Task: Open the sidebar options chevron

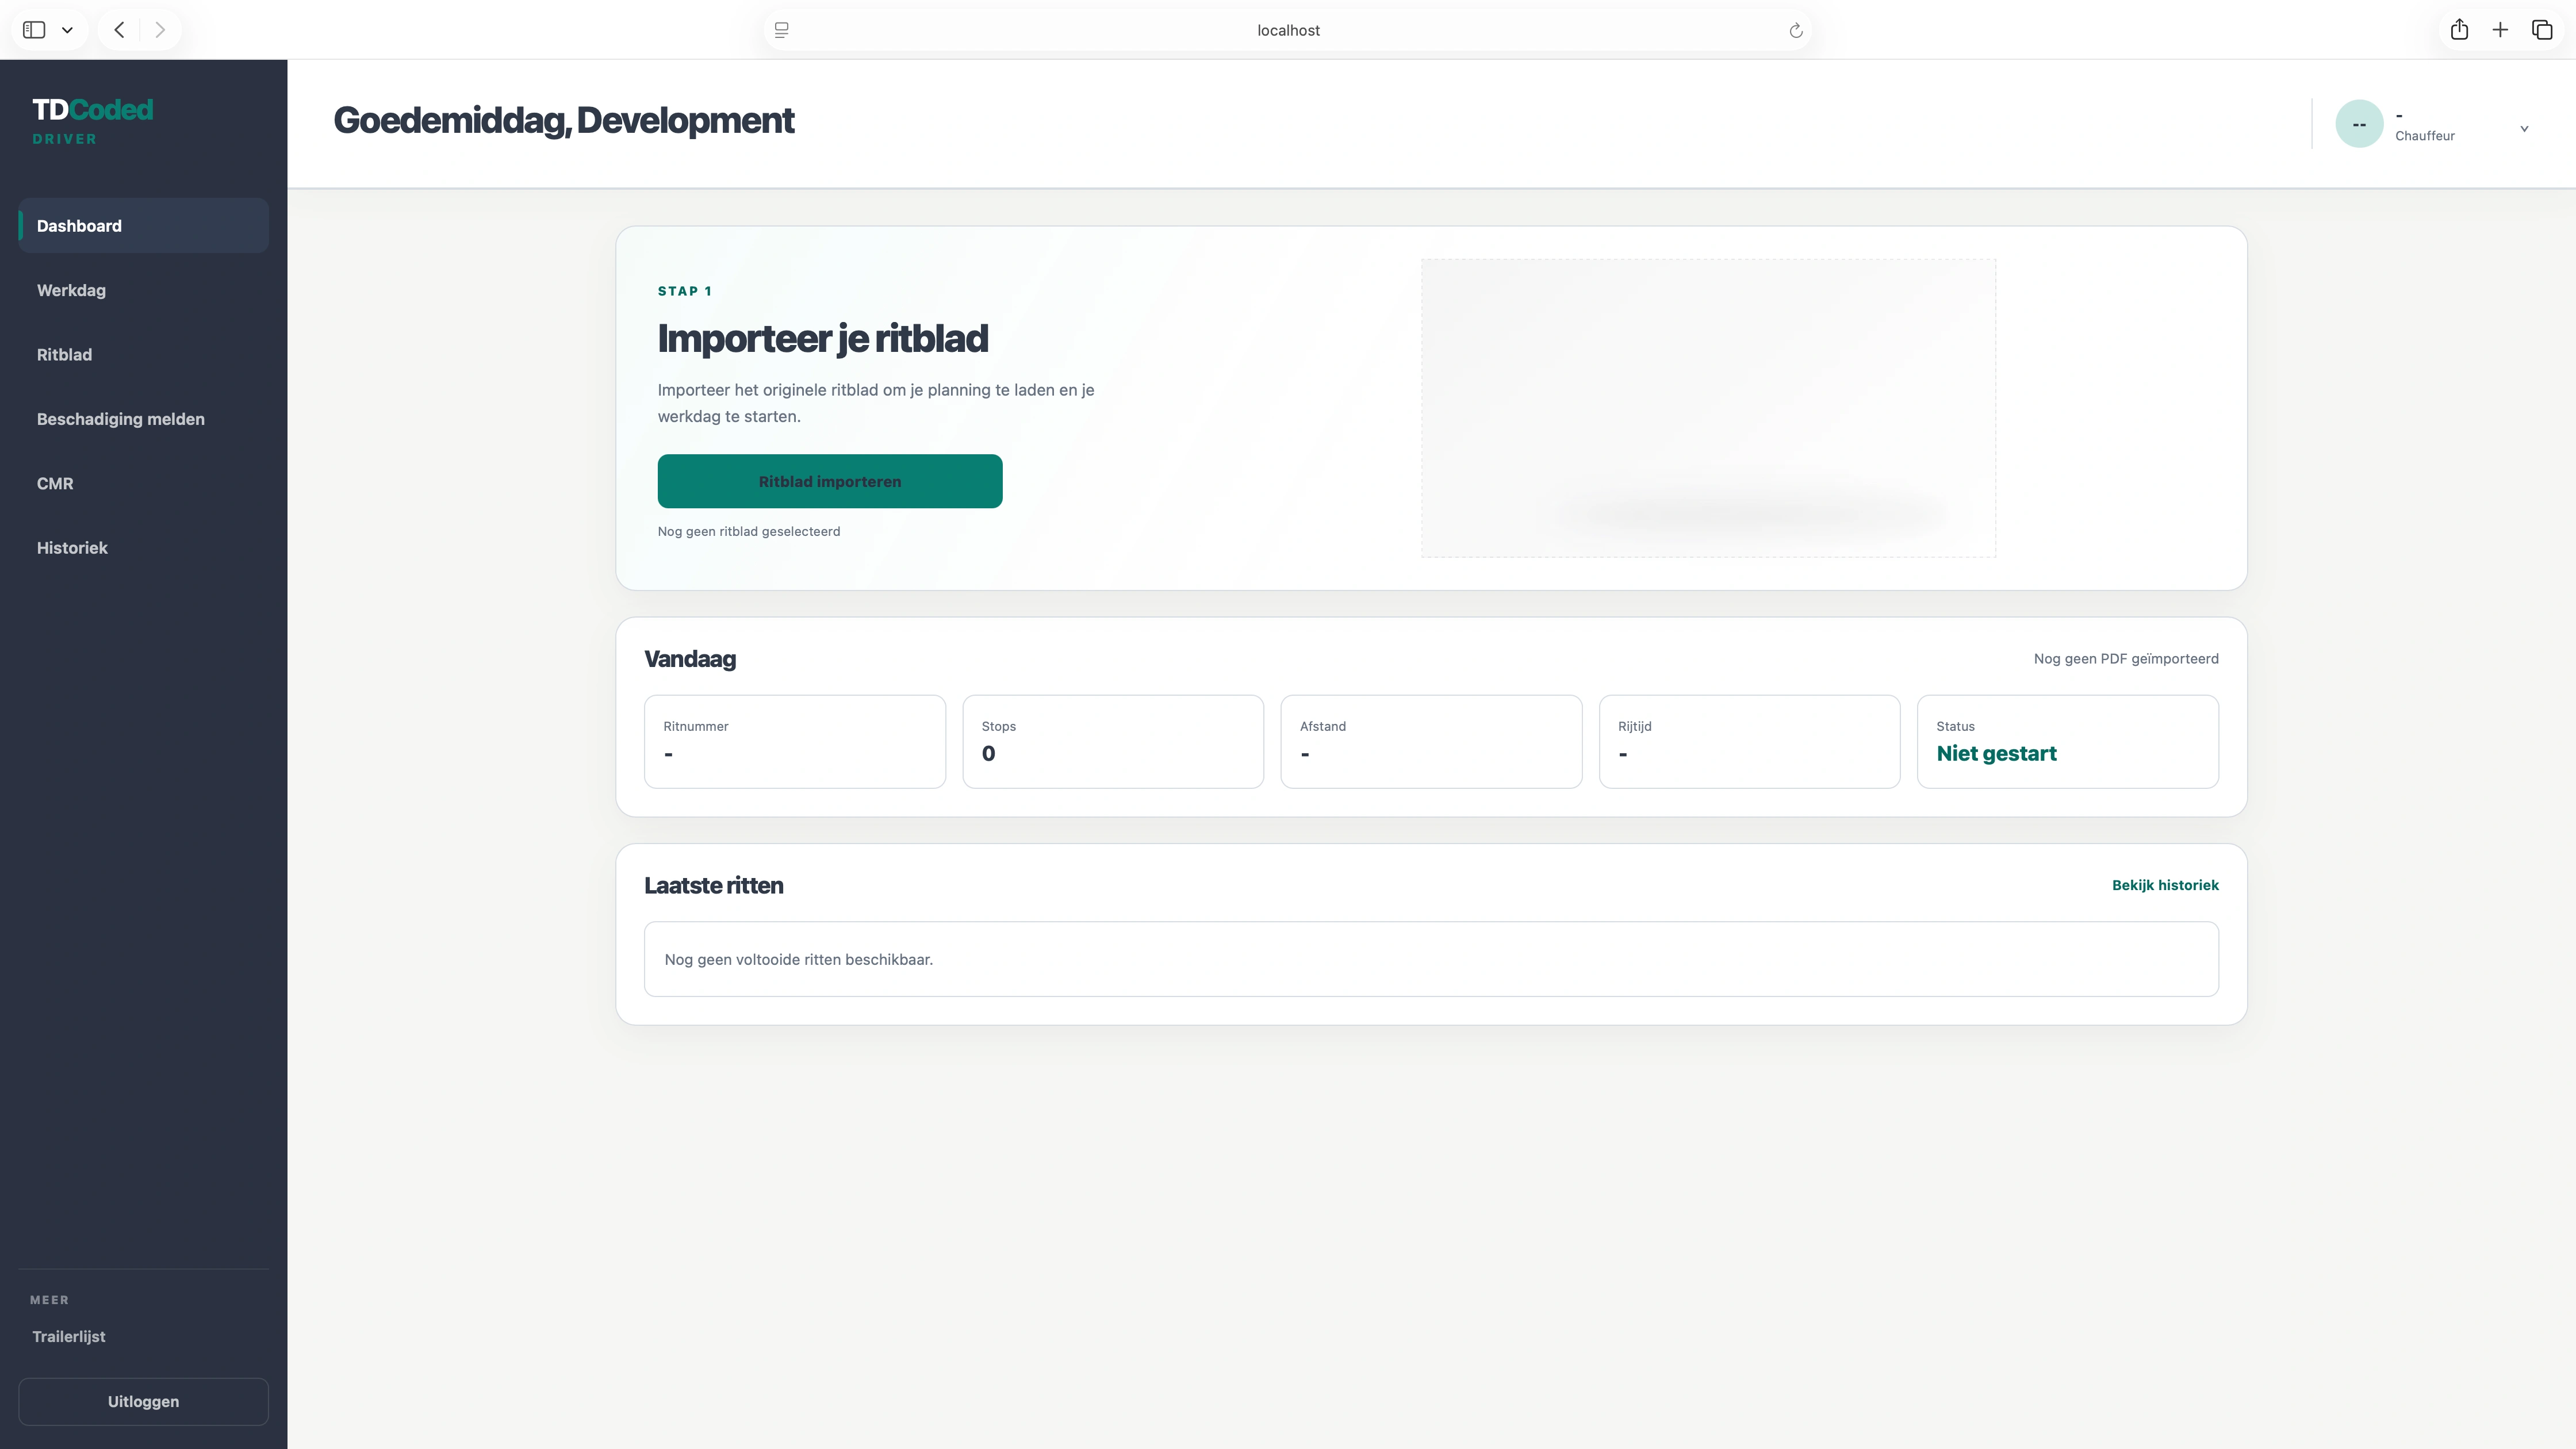Action: (67, 30)
